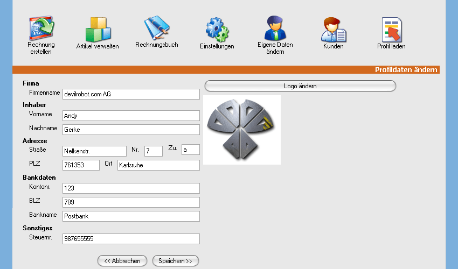Screen dimensions: 458x269
Task: Focus the PLZ field containing 761353
Action: point(81,165)
